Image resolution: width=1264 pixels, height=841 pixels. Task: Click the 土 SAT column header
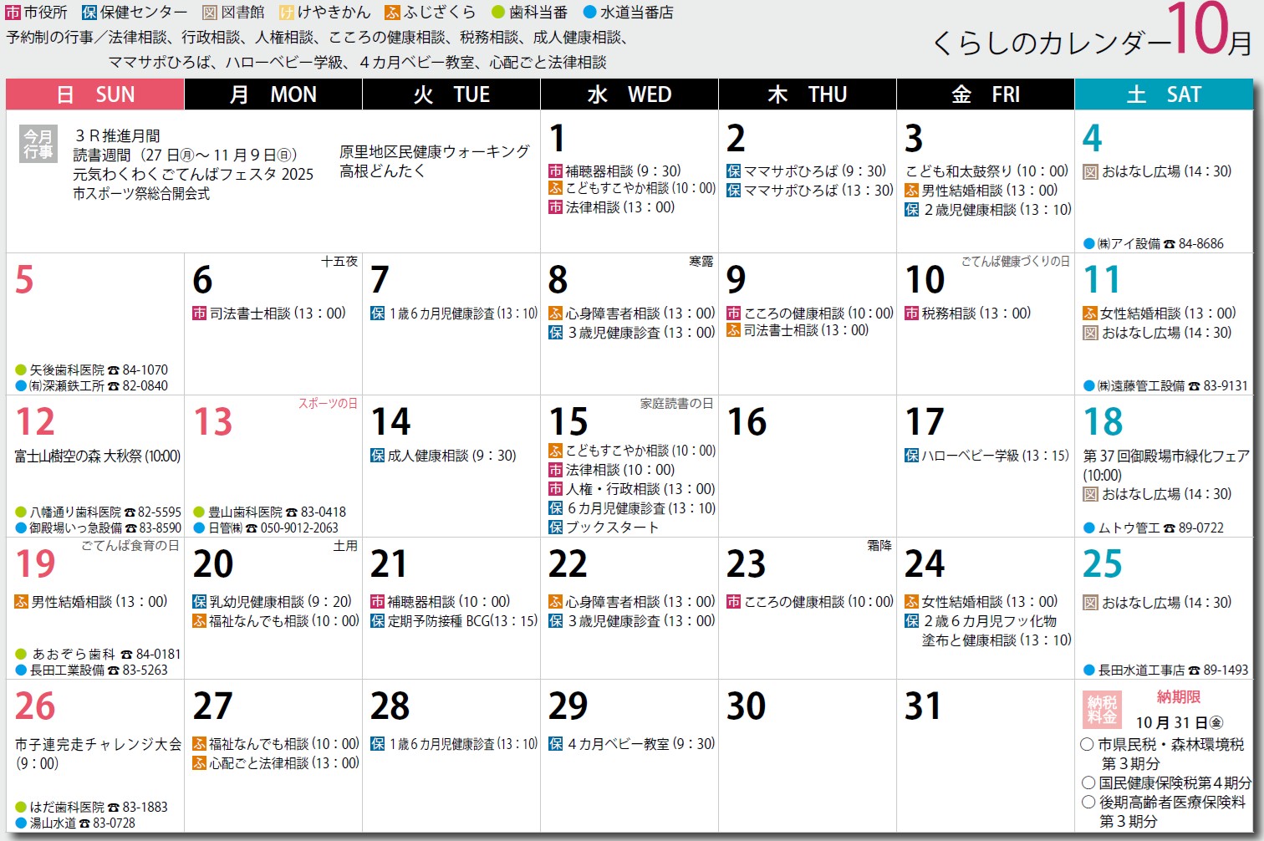coord(1163,94)
